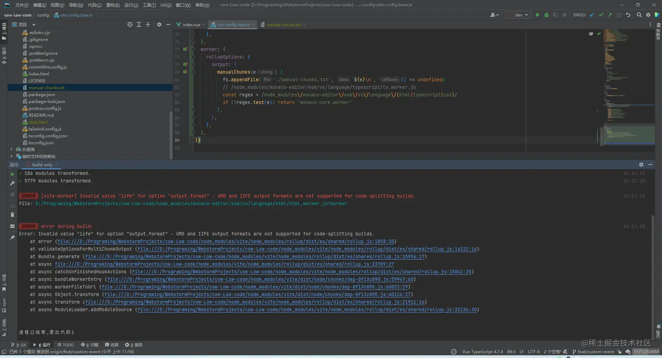Click the green Debug bug icon
The image size is (662, 358).
point(546,15)
